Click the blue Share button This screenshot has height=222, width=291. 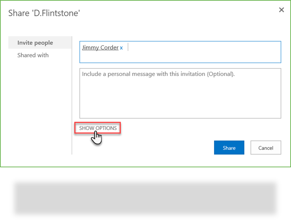pyautogui.click(x=229, y=147)
